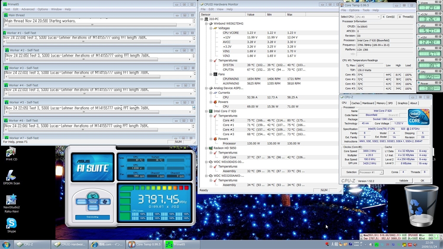
Task: Click AI Suite back arrow icon
Action: coord(171,148)
